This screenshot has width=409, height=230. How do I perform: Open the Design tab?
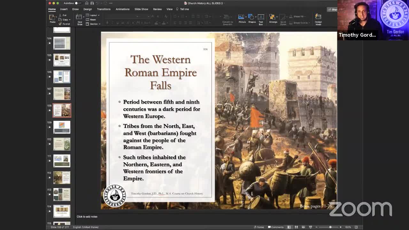(x=88, y=9)
